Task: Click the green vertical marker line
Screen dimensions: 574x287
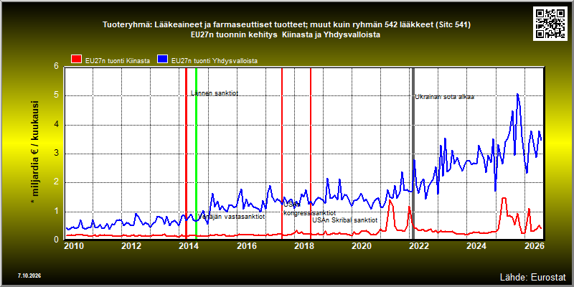Action: (196, 154)
